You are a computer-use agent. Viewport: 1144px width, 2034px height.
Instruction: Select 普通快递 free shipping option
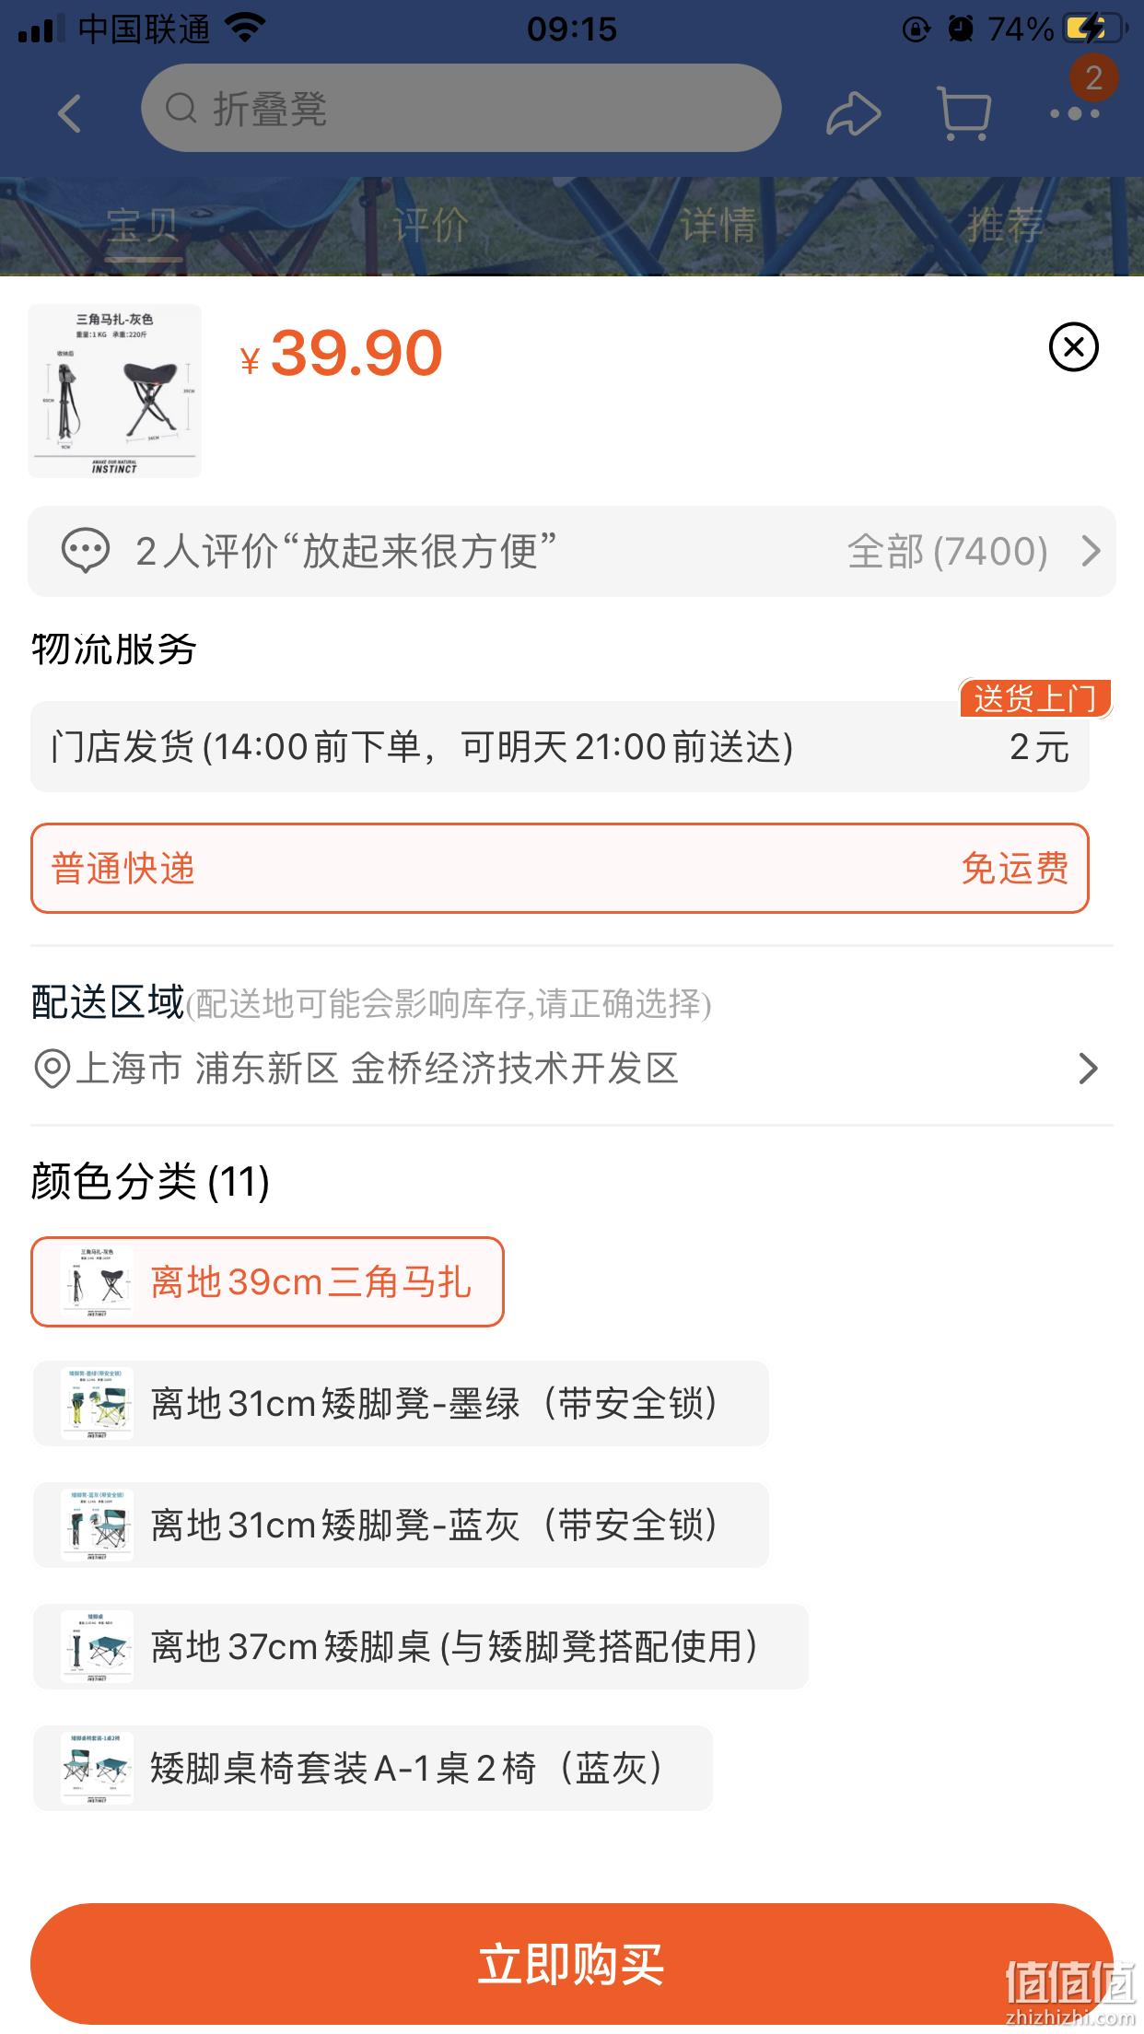[560, 869]
